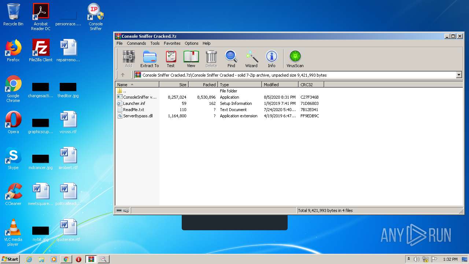This screenshot has height=264, width=469.
Task: Open changesacti image file on desktop
Action: [x=41, y=90]
